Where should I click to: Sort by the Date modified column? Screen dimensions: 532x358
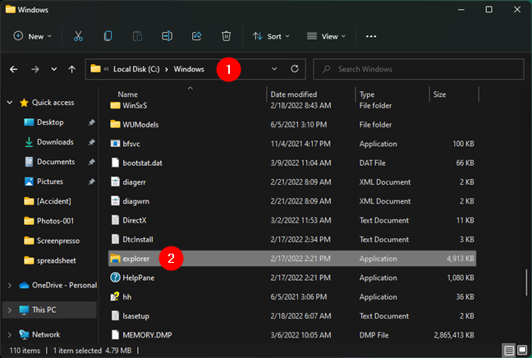point(294,94)
